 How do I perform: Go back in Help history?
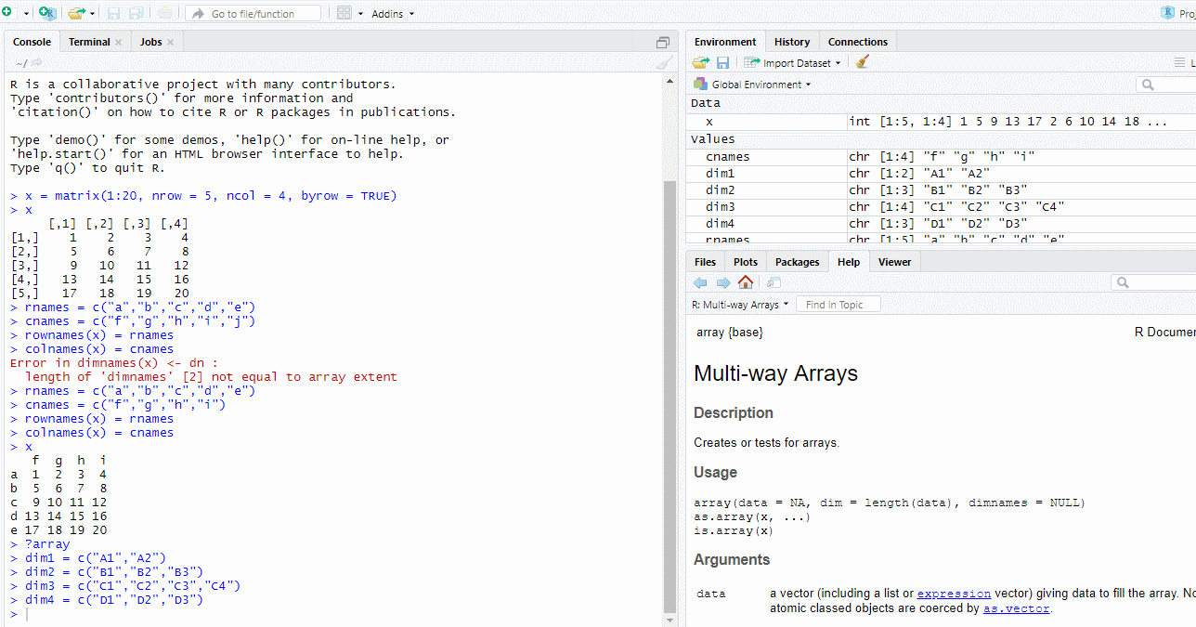701,282
